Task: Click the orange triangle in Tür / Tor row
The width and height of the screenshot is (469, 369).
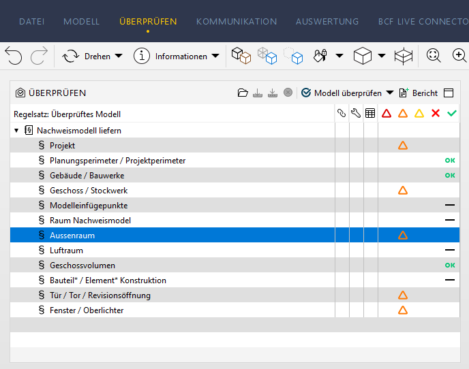Action: pyautogui.click(x=403, y=295)
